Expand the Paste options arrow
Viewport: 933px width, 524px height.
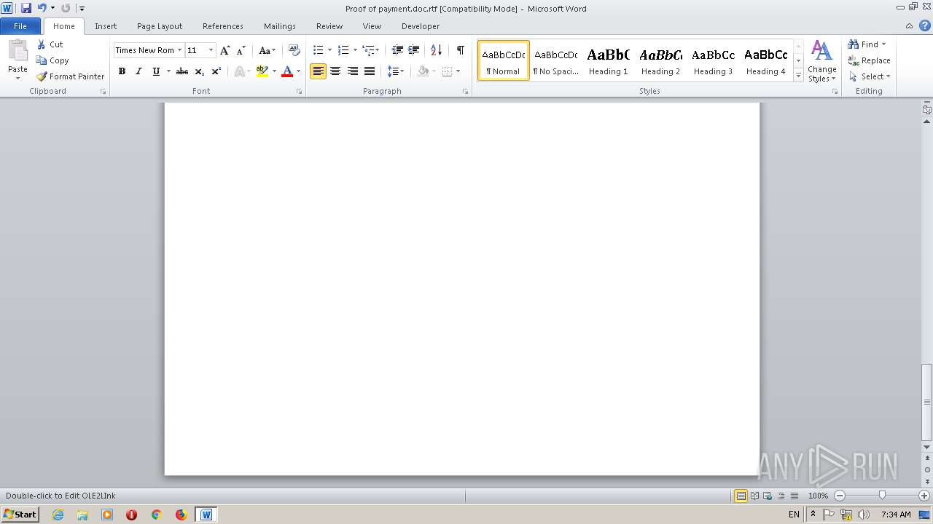pyautogui.click(x=17, y=78)
